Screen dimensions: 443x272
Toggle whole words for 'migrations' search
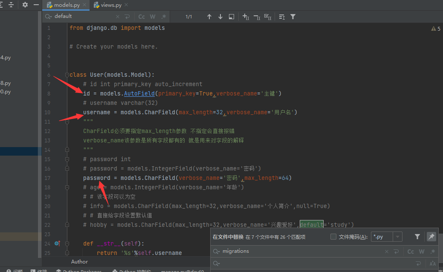422,252
